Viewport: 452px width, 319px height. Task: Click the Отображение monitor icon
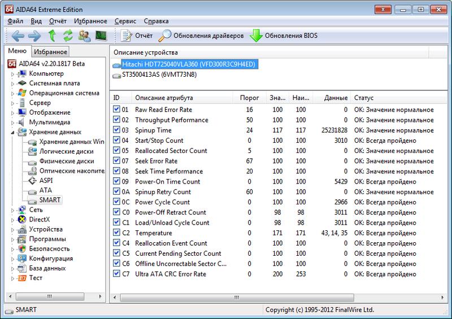click(22, 112)
